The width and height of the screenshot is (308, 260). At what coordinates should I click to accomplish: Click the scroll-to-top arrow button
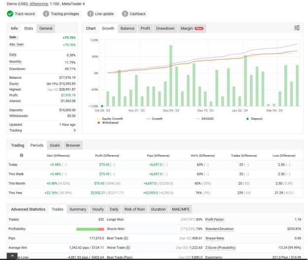(12, 256)
